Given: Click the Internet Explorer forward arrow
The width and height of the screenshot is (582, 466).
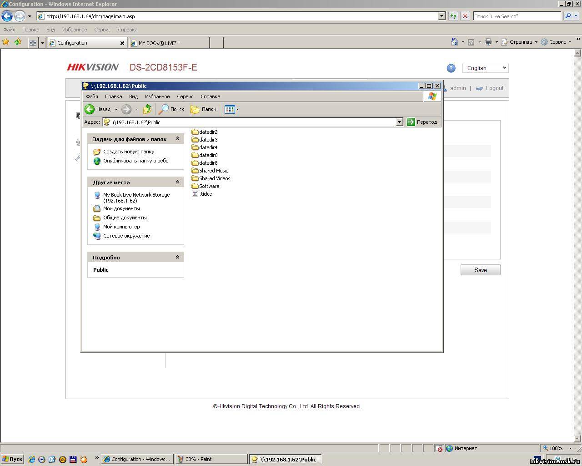Looking at the screenshot, I should [x=20, y=16].
